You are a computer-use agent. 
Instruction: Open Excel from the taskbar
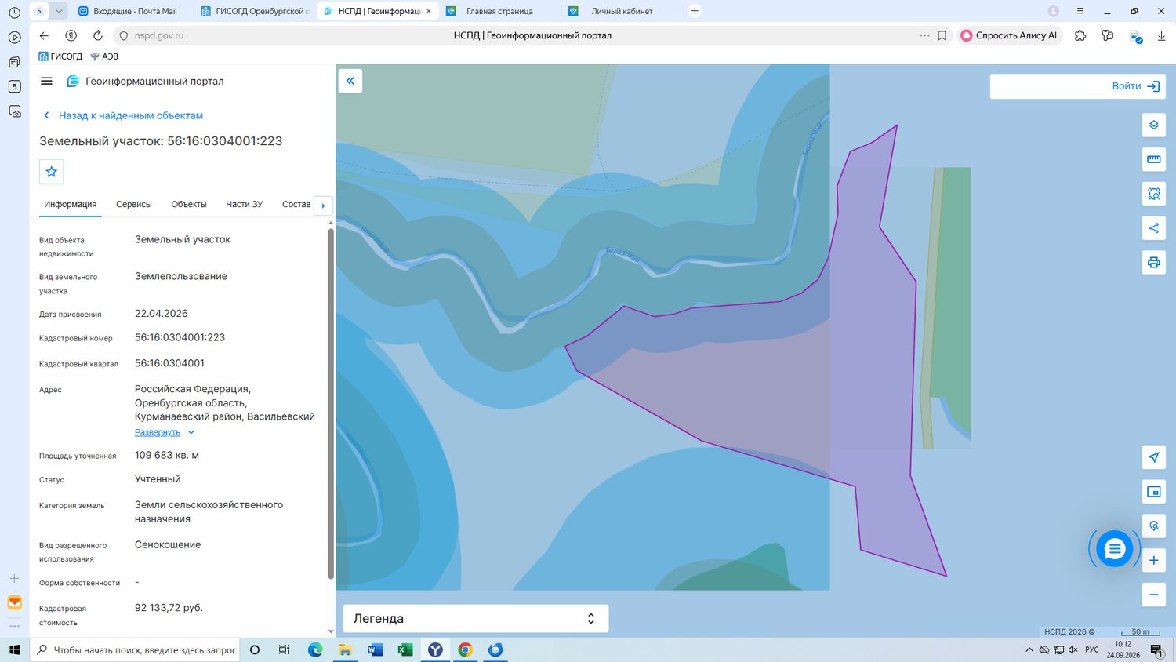pos(405,649)
